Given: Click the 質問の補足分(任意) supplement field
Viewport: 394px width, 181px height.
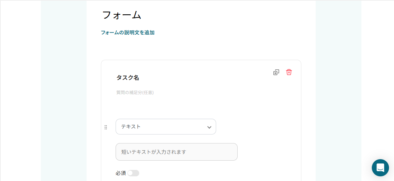Looking at the screenshot, I should click(135, 93).
